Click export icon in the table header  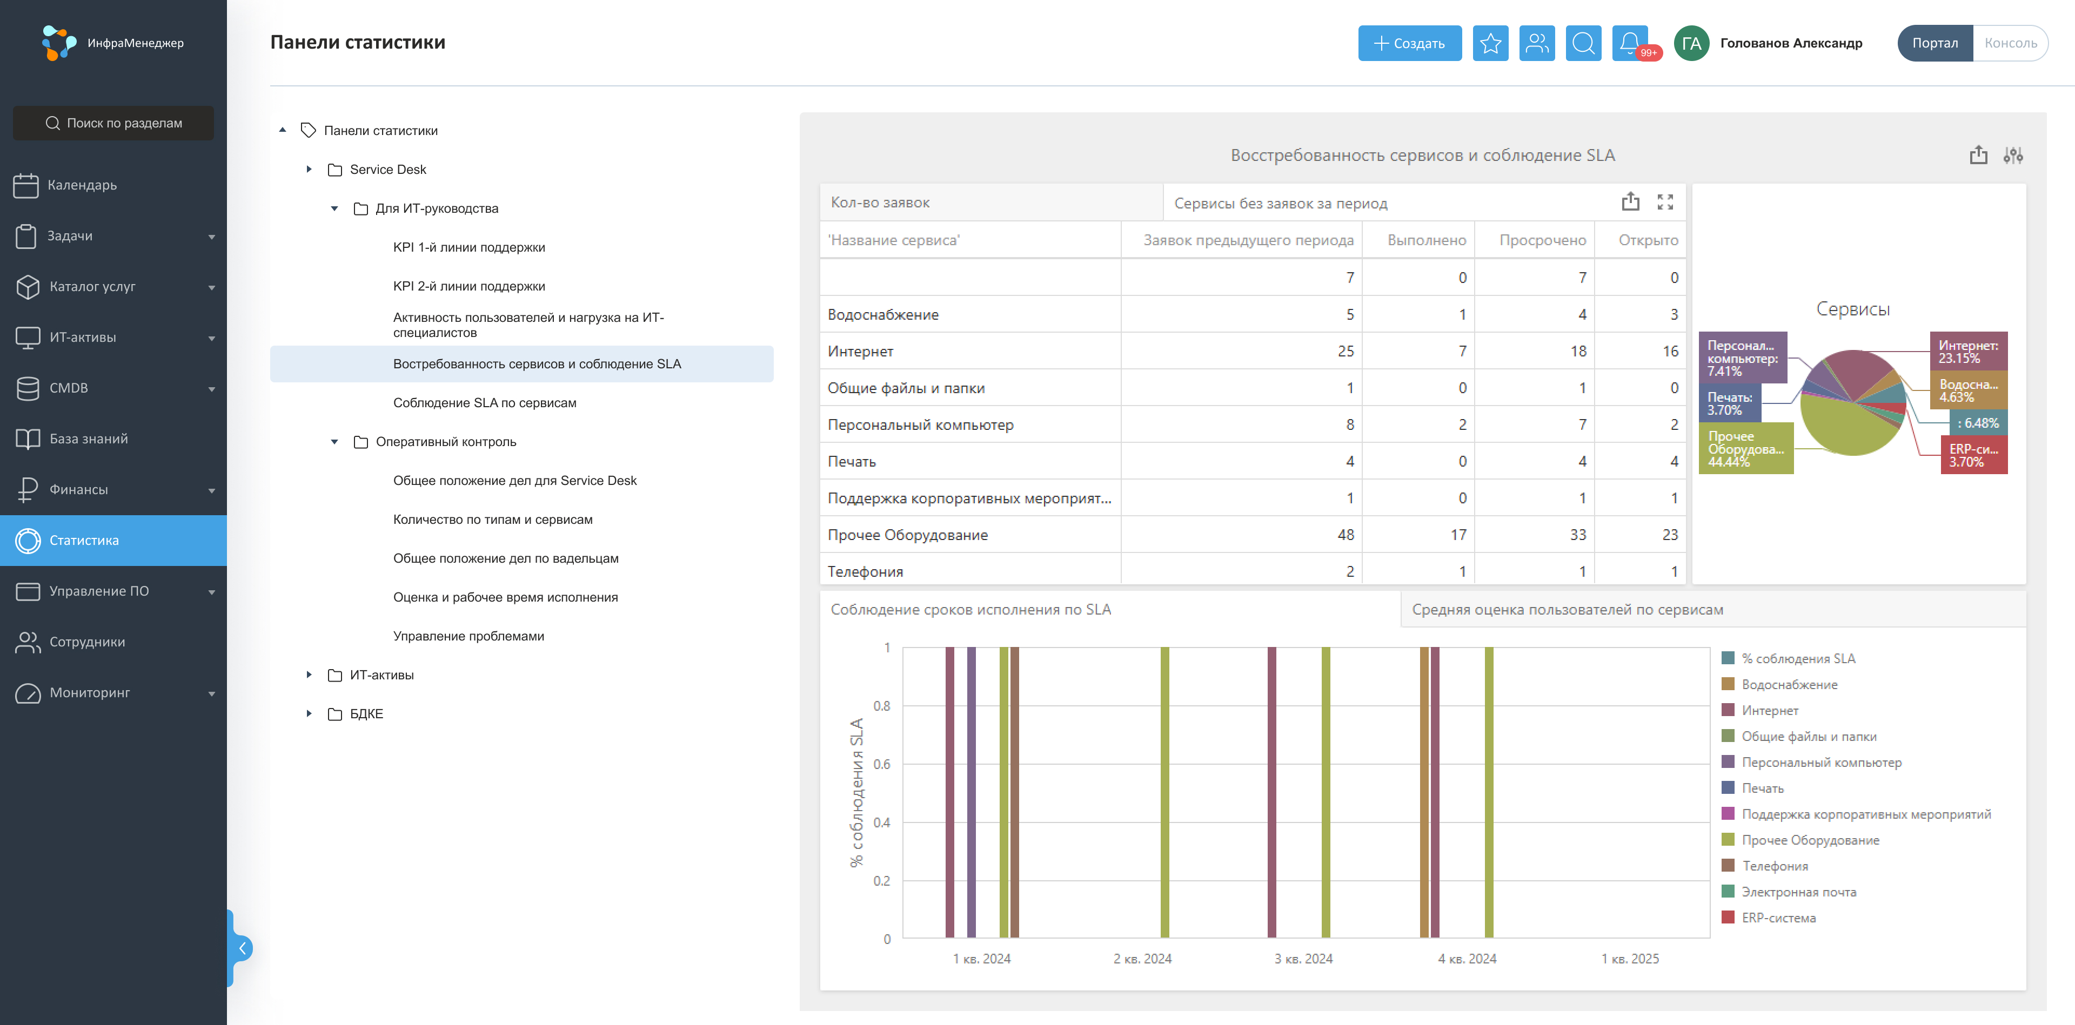1630,202
